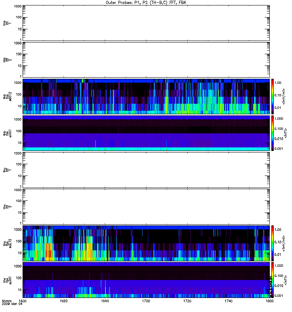Click the 'hhmm' axis unit label
Screen dimensions: 292x312
pyautogui.click(x=7, y=301)
